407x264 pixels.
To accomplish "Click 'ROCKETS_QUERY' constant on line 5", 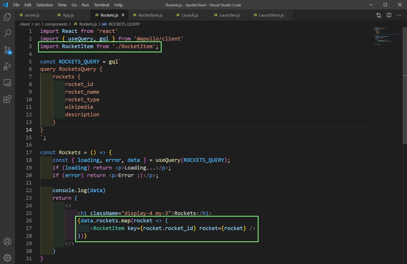I will pos(79,62).
